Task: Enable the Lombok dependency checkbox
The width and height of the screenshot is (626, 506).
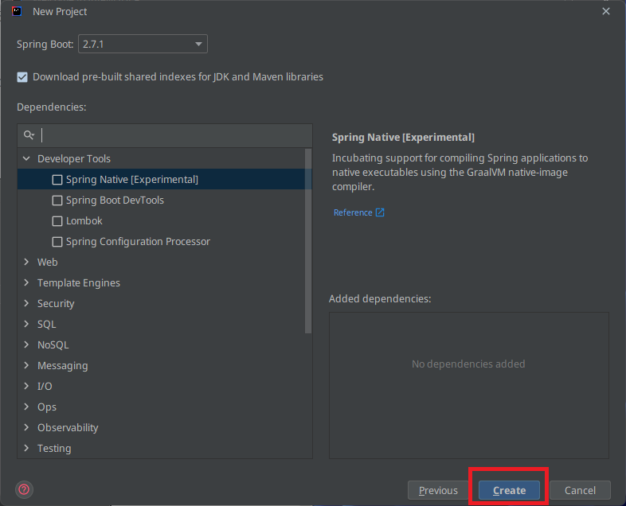Action: coord(57,221)
